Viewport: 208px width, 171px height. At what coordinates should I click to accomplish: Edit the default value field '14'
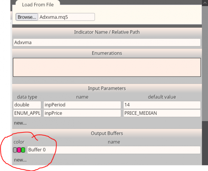[x=162, y=105]
